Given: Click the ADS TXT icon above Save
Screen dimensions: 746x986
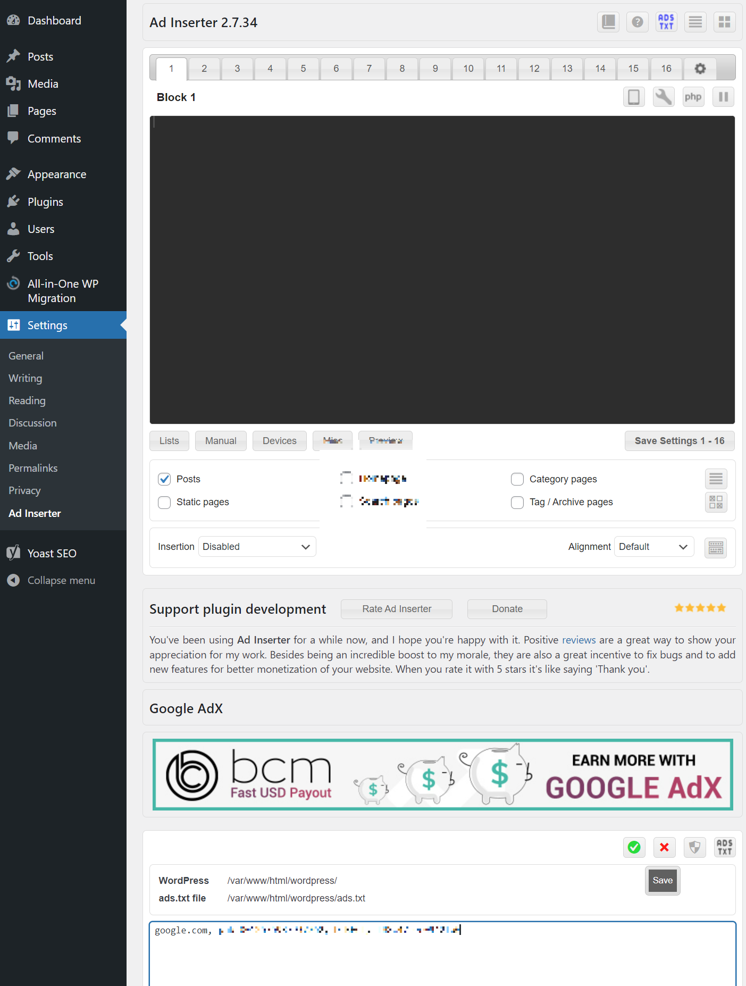Looking at the screenshot, I should tap(724, 847).
